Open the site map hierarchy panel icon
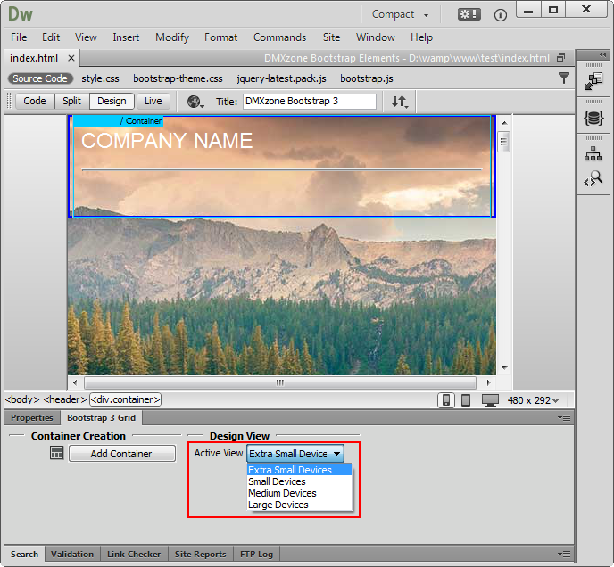The image size is (614, 567). [593, 153]
